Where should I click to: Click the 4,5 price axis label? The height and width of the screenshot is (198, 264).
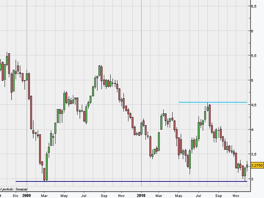253,105
